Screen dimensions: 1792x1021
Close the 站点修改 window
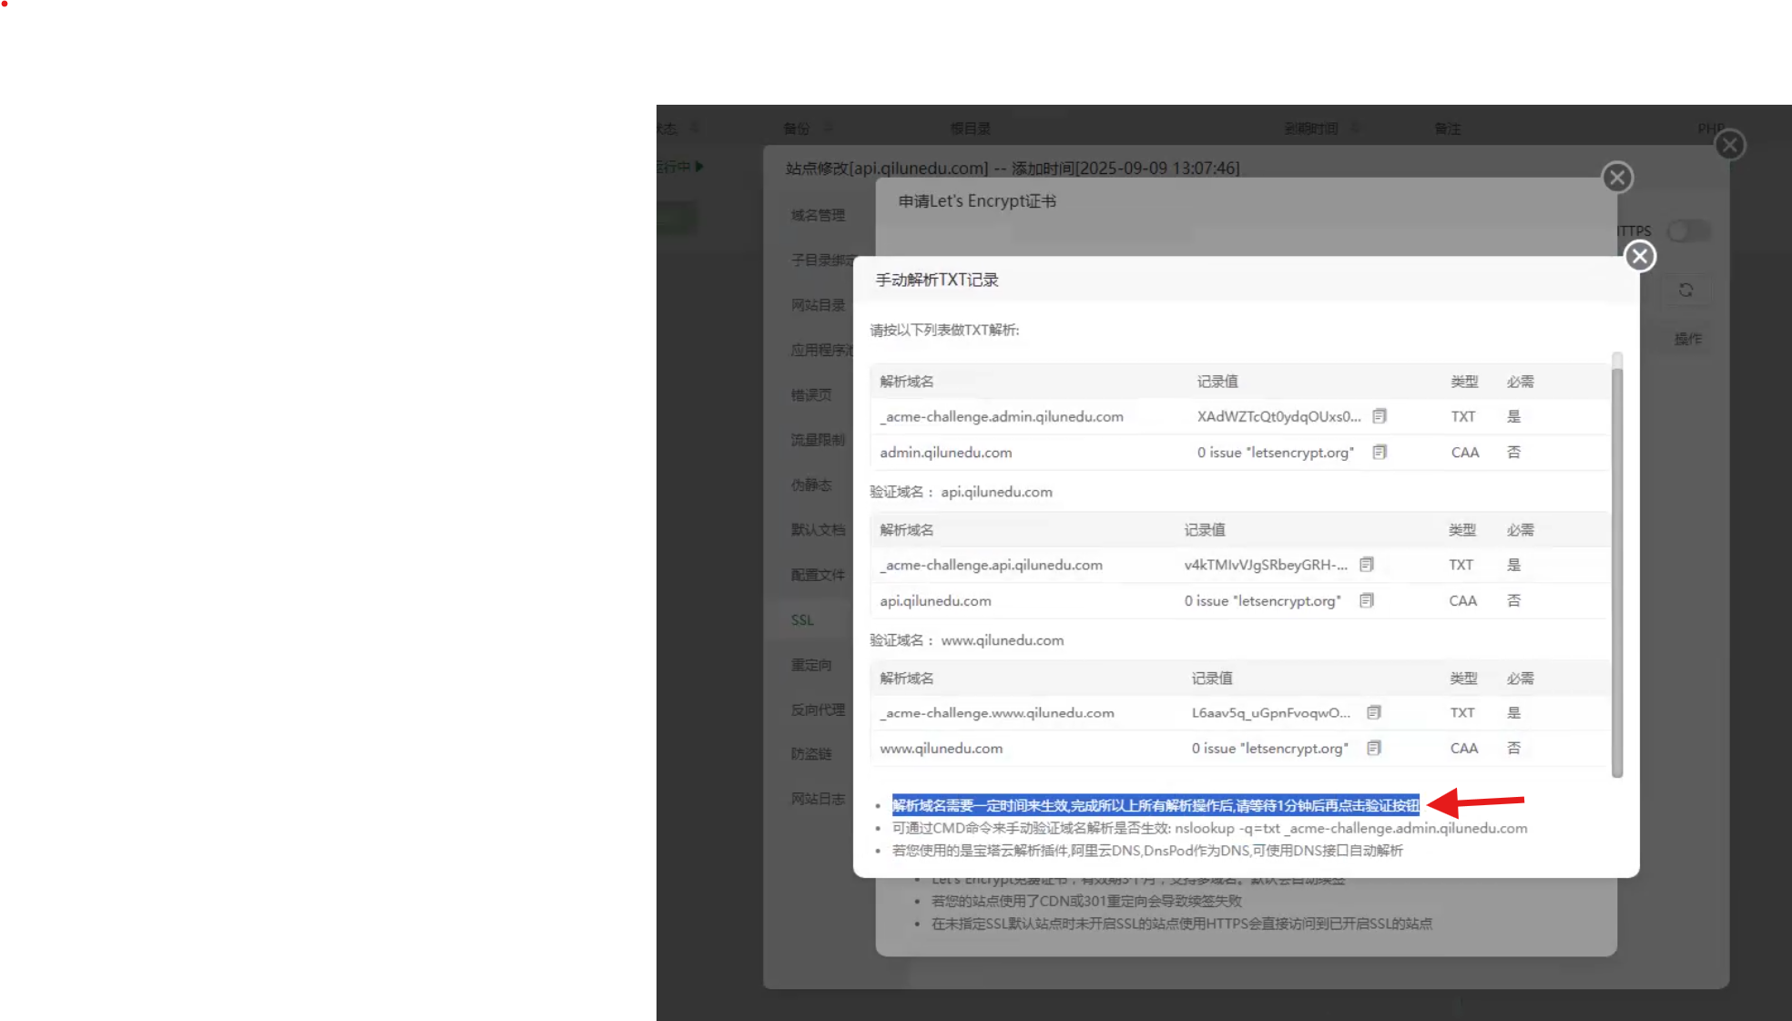coord(1730,145)
